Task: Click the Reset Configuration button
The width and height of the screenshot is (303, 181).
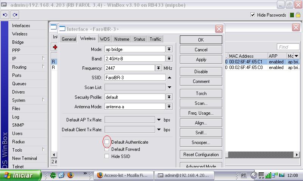Action: (x=201, y=155)
